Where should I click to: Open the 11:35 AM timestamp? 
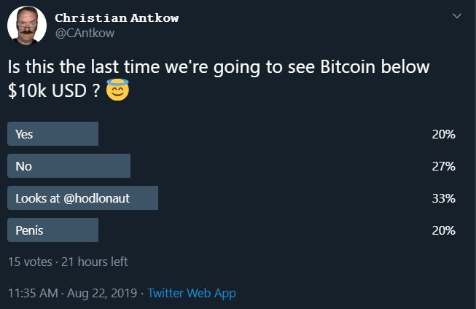tap(33, 293)
